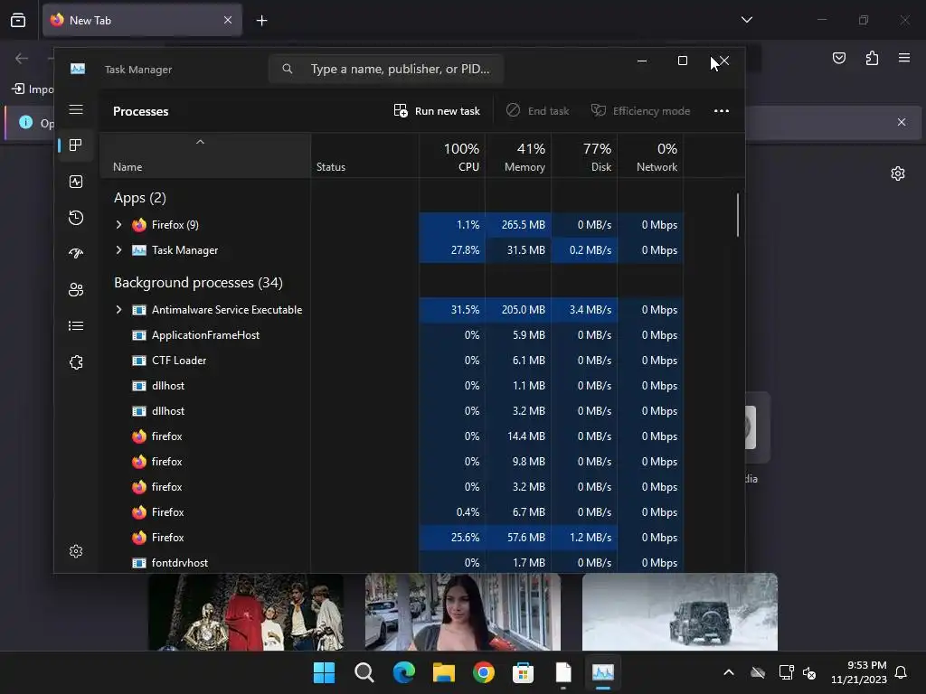Click the Task Manager app logo icon

[x=78, y=69]
